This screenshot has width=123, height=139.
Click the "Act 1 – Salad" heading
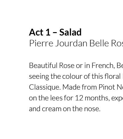point(55,32)
